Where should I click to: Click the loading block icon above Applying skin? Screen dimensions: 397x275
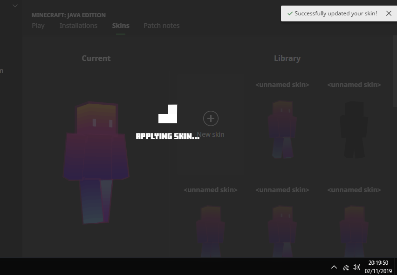click(x=168, y=114)
